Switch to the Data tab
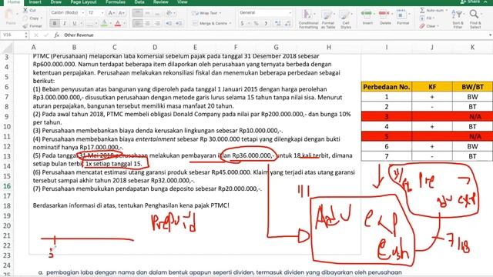The image size is (493, 277). [139, 2]
